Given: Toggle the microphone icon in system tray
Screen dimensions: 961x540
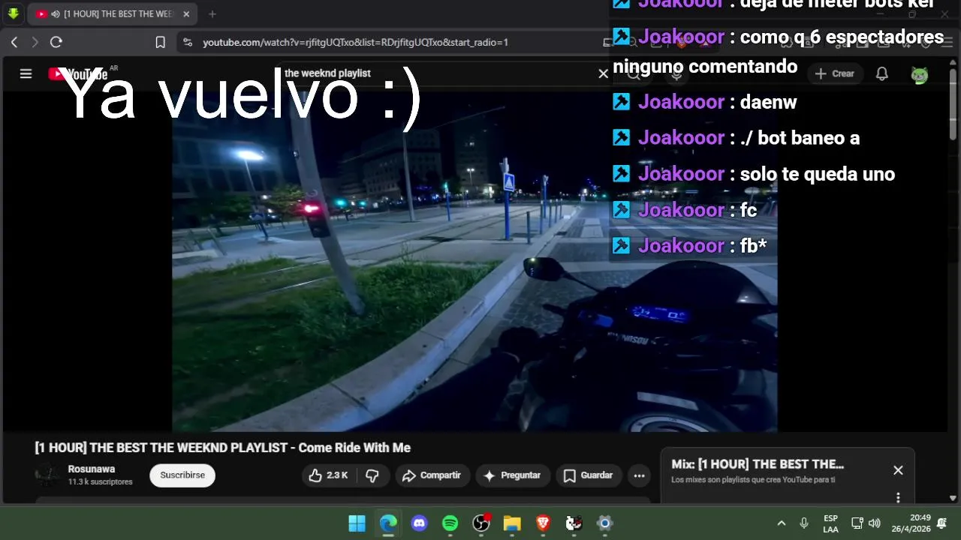Looking at the screenshot, I should click(x=804, y=523).
